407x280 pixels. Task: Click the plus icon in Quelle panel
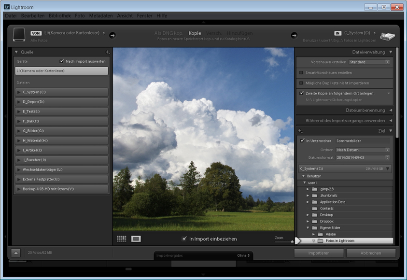tap(107, 52)
